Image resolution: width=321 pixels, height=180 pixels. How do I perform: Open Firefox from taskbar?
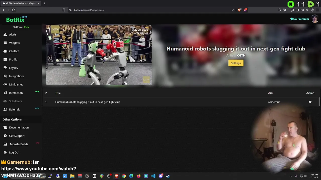(138, 176)
